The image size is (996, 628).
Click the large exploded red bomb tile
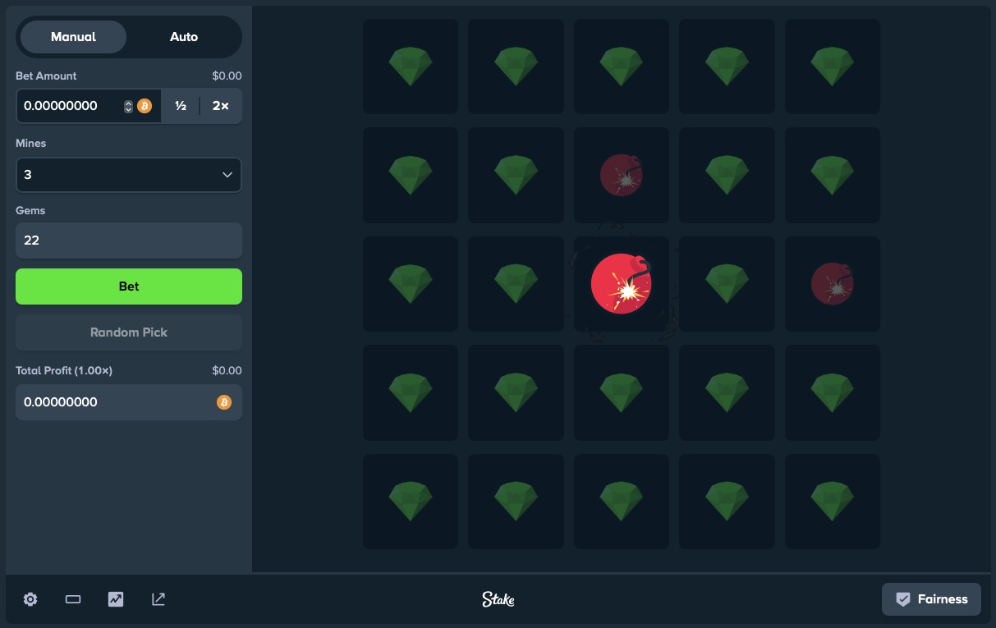tap(621, 284)
